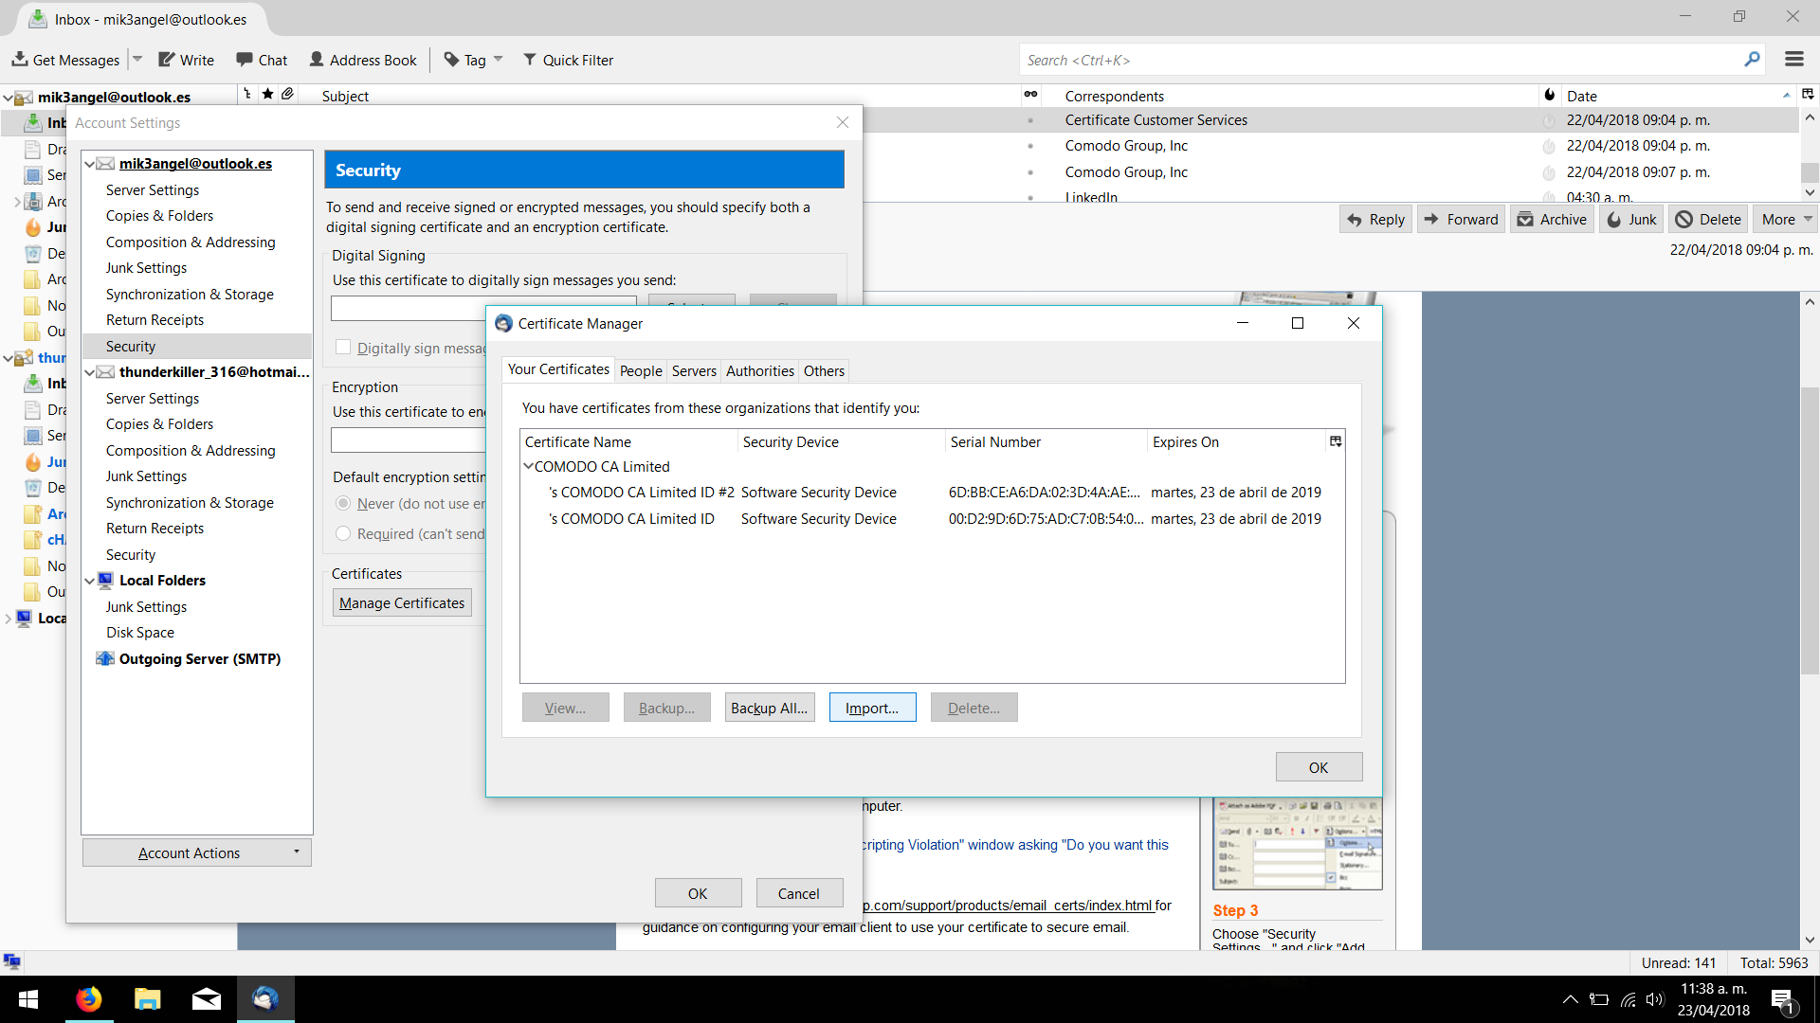The width and height of the screenshot is (1820, 1023).
Task: Click the hamburger menu icon
Action: [x=1793, y=60]
